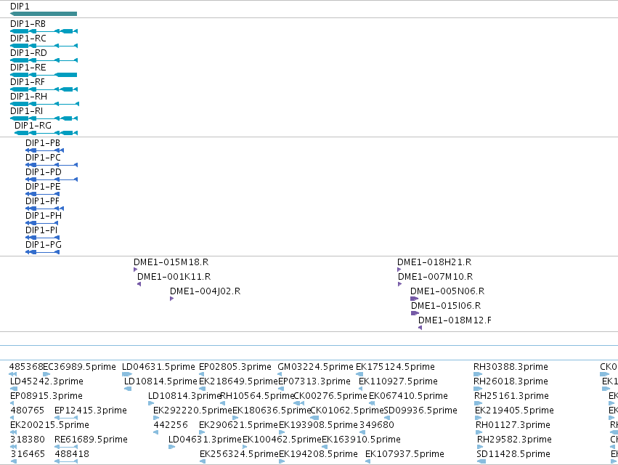This screenshot has height=465, width=618.
Task: Click the purple glyph under DME1-015I06.R
Action: point(415,313)
